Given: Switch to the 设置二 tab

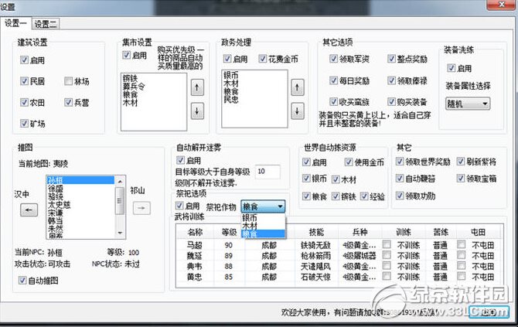Looking at the screenshot, I should 46,24.
